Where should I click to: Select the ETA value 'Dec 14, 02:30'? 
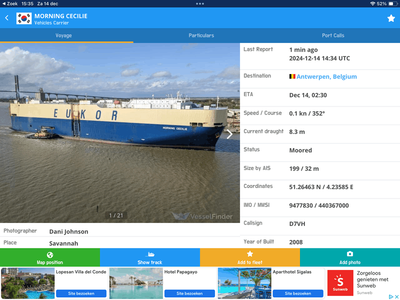point(308,95)
